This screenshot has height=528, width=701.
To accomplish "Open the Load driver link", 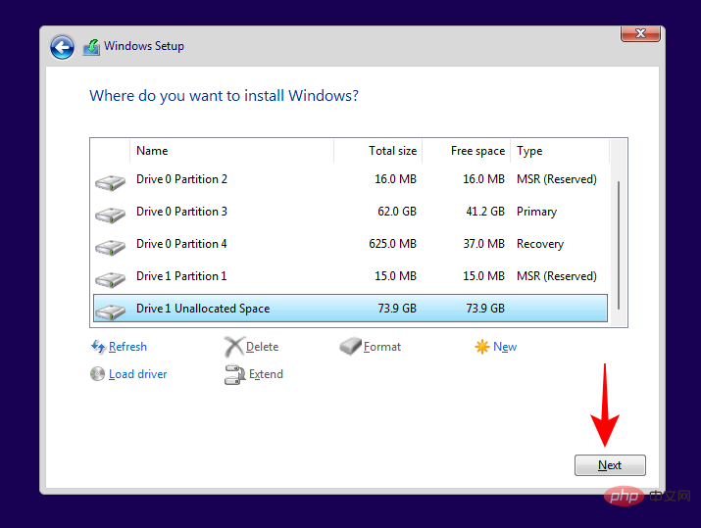I will click(x=137, y=374).
